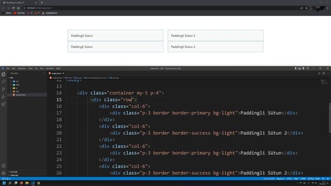Screen dimensions: 331x186
Task: Open the Go menu in VS Code
Action: point(36,68)
